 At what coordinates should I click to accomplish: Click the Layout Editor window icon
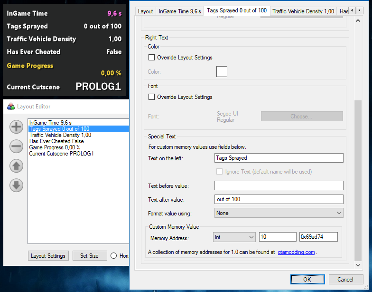[x=11, y=107]
